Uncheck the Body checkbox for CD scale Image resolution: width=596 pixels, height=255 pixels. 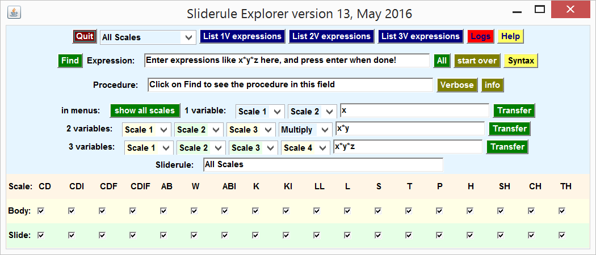pos(40,211)
